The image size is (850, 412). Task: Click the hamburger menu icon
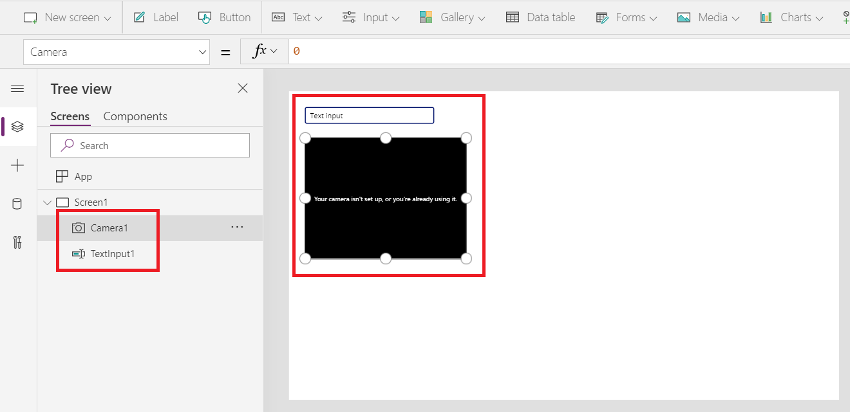[17, 88]
